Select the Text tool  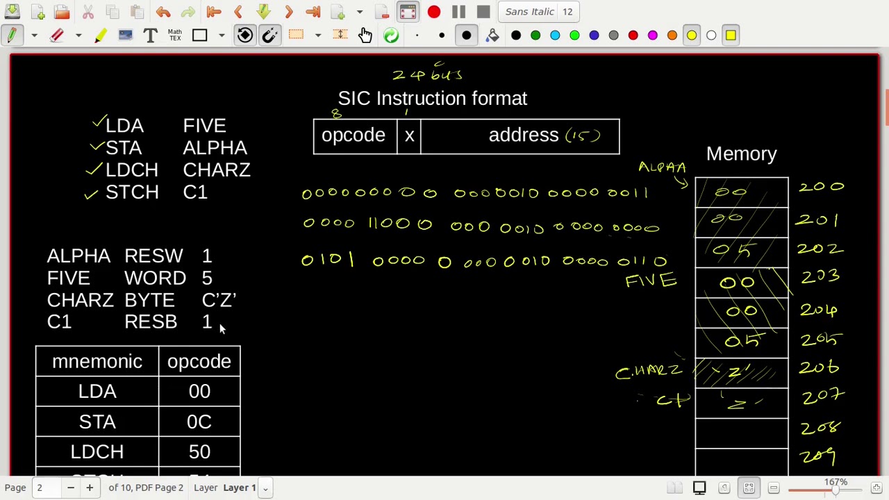(x=150, y=35)
